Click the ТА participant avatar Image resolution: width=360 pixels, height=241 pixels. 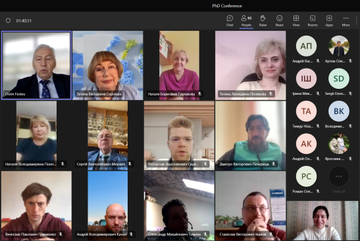click(306, 111)
